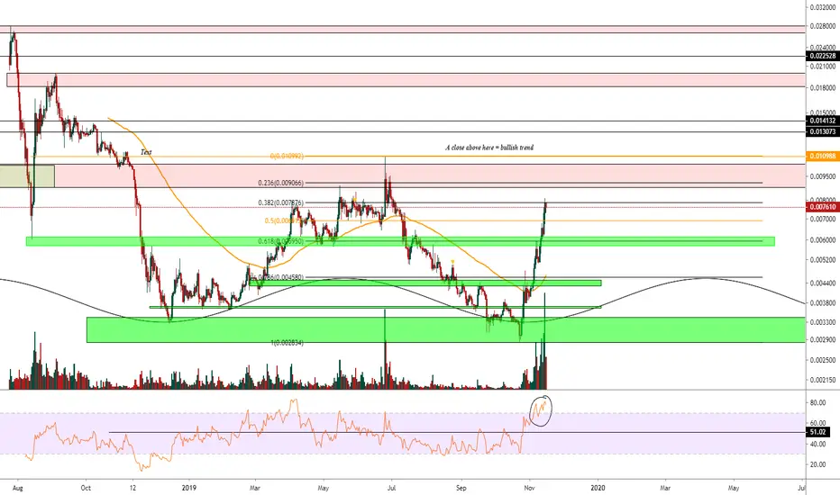
Task: Click the 0.005200 price axis tick
Action: [x=822, y=260]
